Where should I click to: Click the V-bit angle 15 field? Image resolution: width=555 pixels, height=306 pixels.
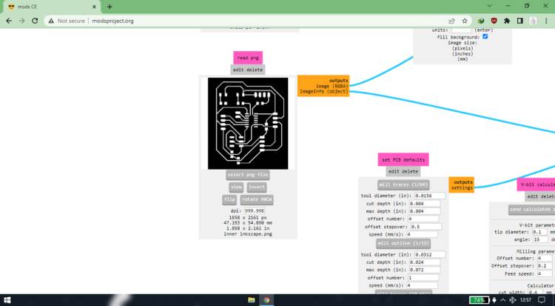(541, 240)
